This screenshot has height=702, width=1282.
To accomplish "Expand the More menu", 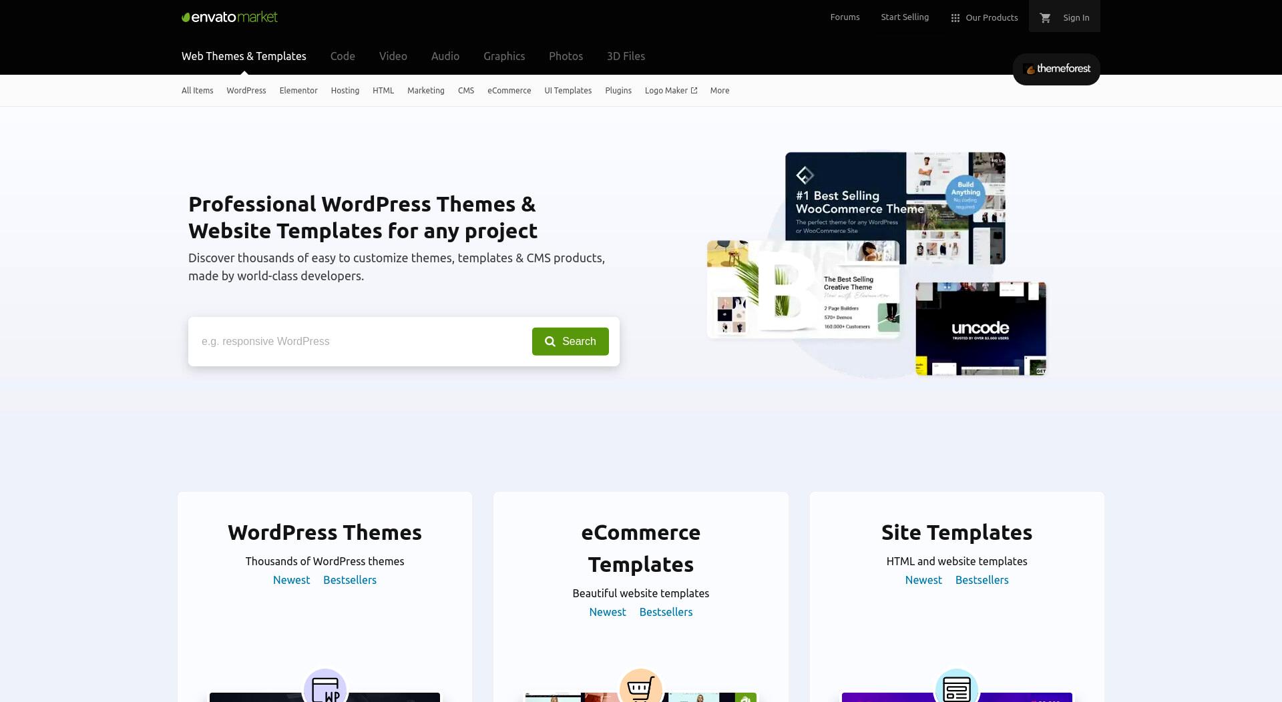I will 719,91.
